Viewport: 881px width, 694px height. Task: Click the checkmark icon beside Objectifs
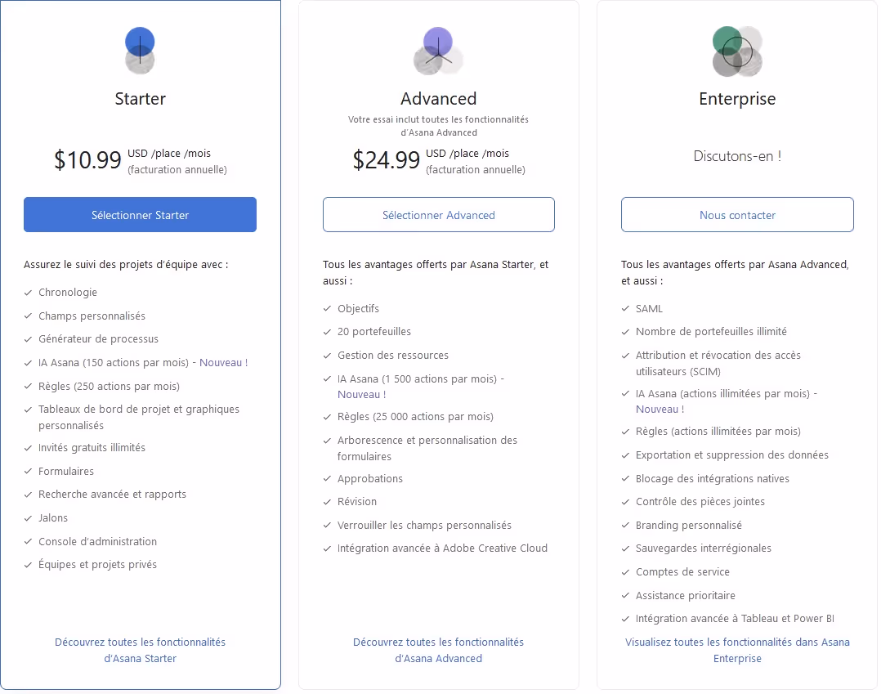(328, 309)
